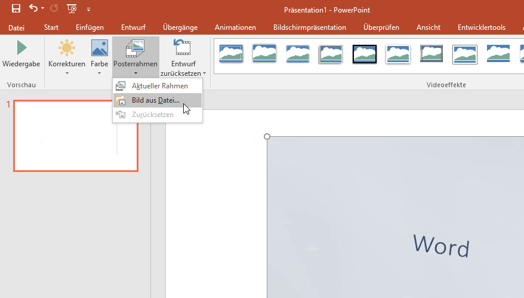
Task: Apply the seventh video style with grey frame
Action: [x=431, y=54]
